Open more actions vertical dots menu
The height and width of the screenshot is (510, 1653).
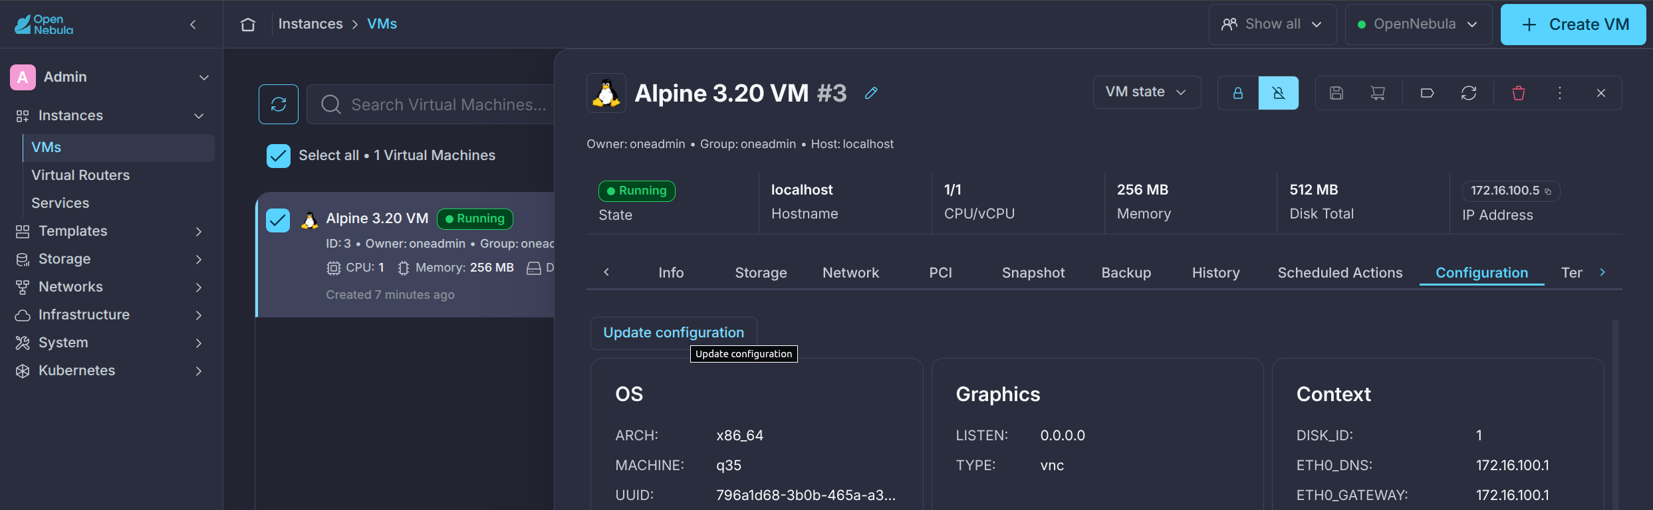pyautogui.click(x=1560, y=93)
